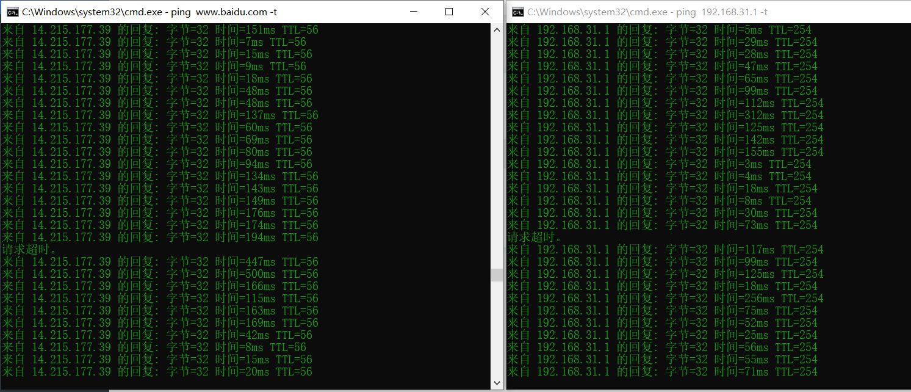The image size is (911, 392).
Task: Click baidu reply line with 时间=143ms
Action: (160, 189)
